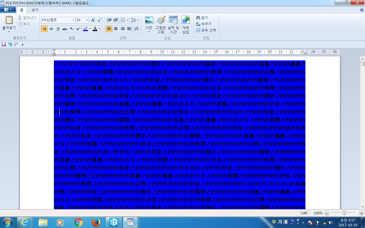This screenshot has width=365, height=228.
Task: Click the 찾기 (Find) button
Action: [202, 18]
